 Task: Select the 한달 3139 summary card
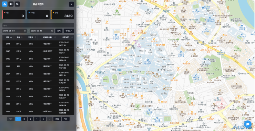tap(63, 14)
